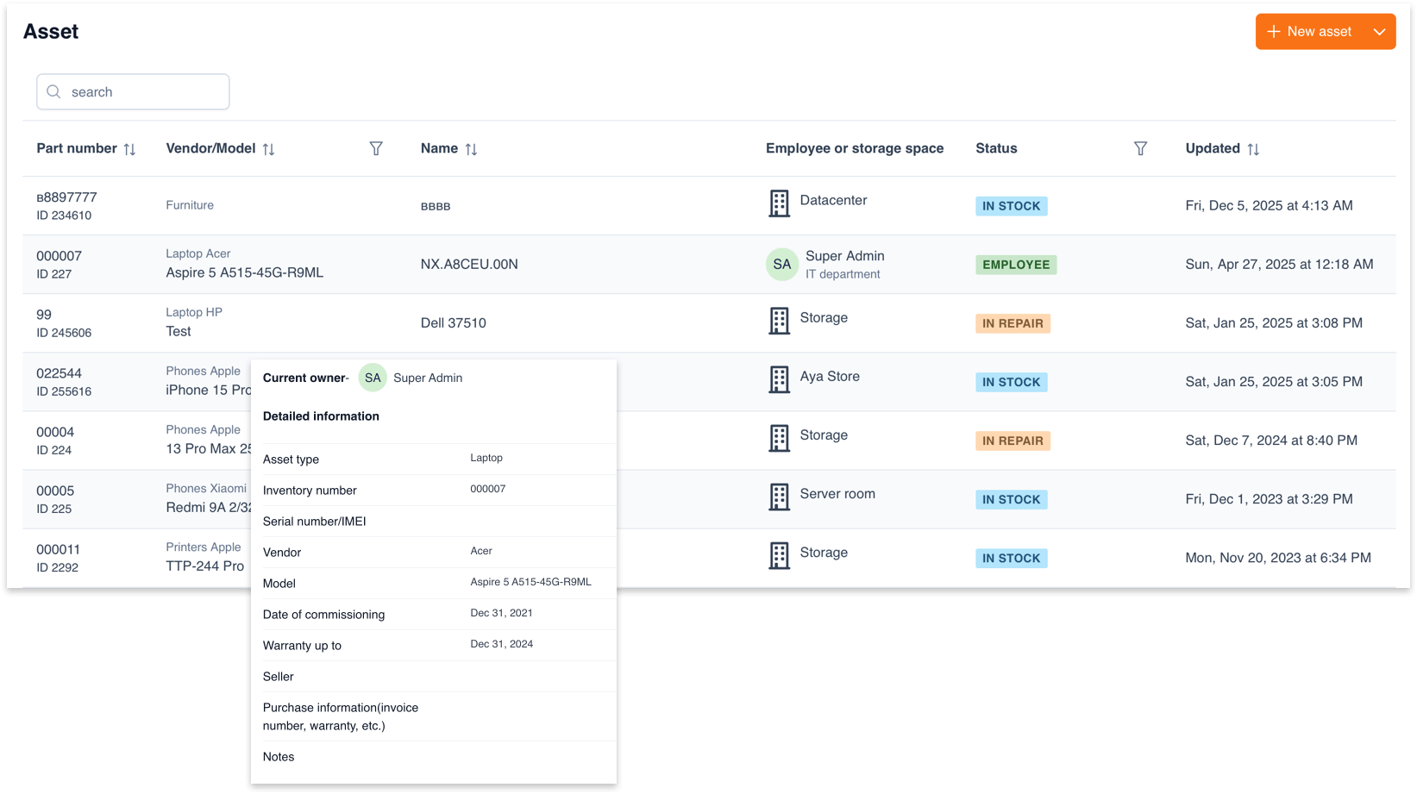The width and height of the screenshot is (1417, 794).
Task: Click the Inventory number value 000007 in details
Action: [487, 489]
